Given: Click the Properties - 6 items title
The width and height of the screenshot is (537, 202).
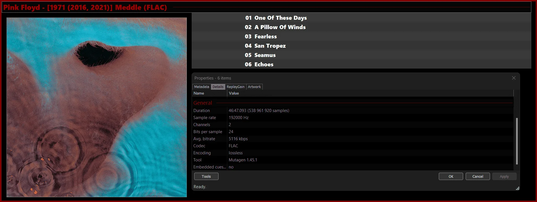Looking at the screenshot, I should (213, 78).
